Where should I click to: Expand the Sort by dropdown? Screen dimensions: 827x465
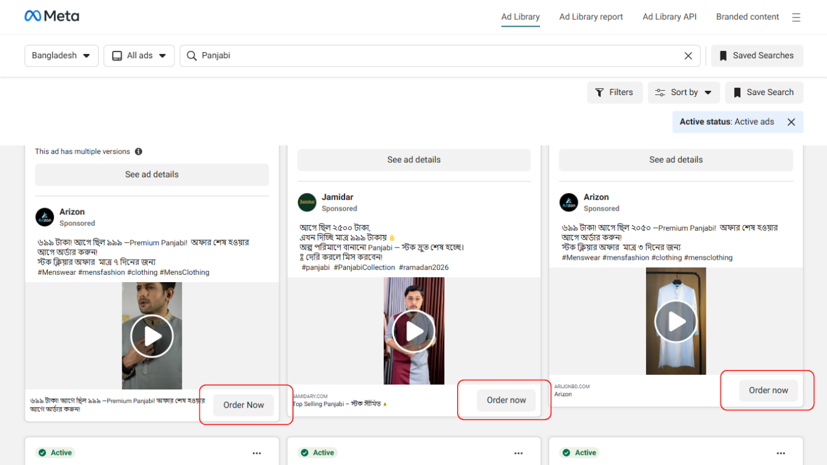pyautogui.click(x=684, y=93)
